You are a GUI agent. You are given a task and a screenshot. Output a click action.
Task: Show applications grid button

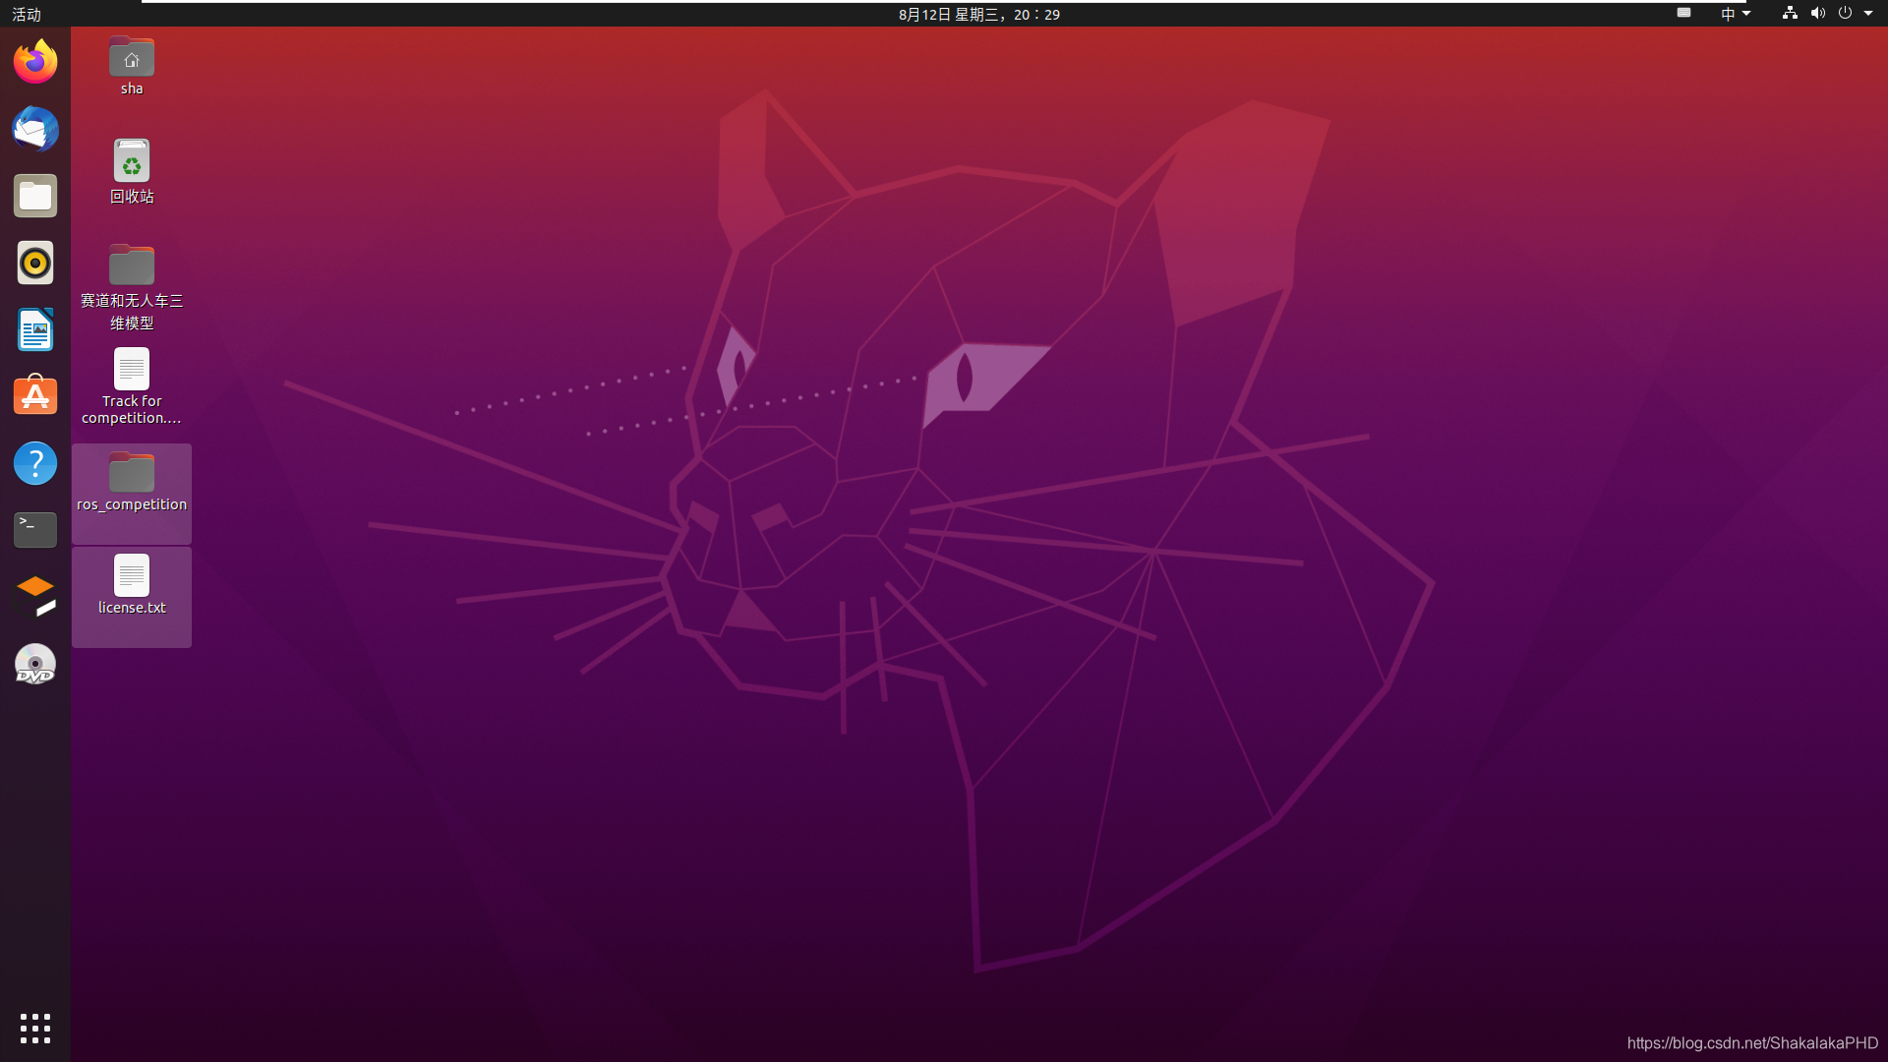[x=35, y=1029]
